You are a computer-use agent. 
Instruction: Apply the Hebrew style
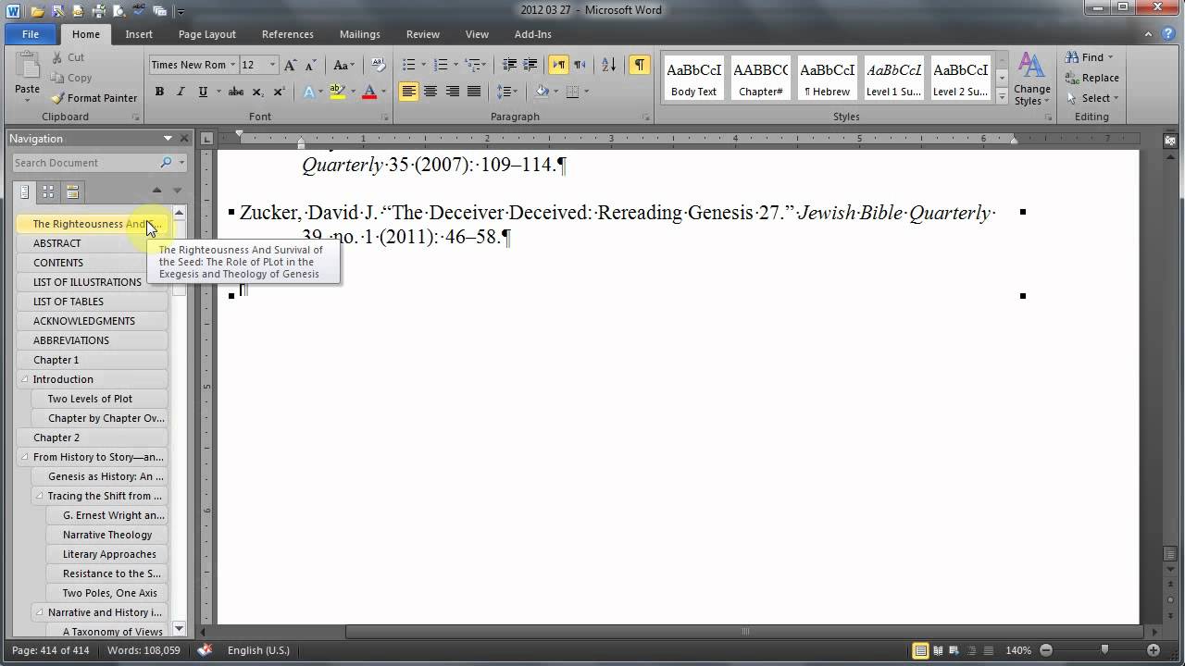(x=828, y=79)
